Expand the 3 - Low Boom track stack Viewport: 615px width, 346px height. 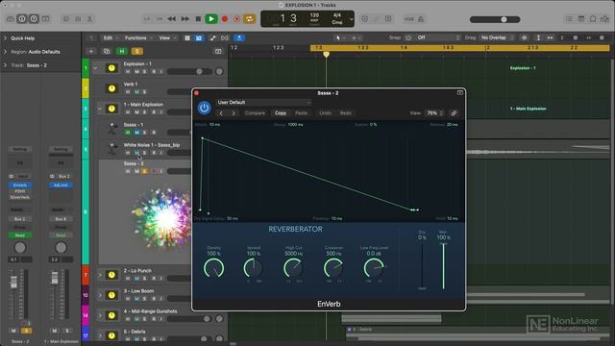pos(100,295)
